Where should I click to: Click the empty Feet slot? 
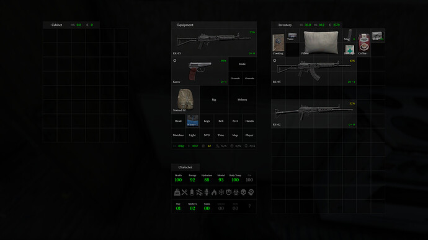(x=235, y=121)
